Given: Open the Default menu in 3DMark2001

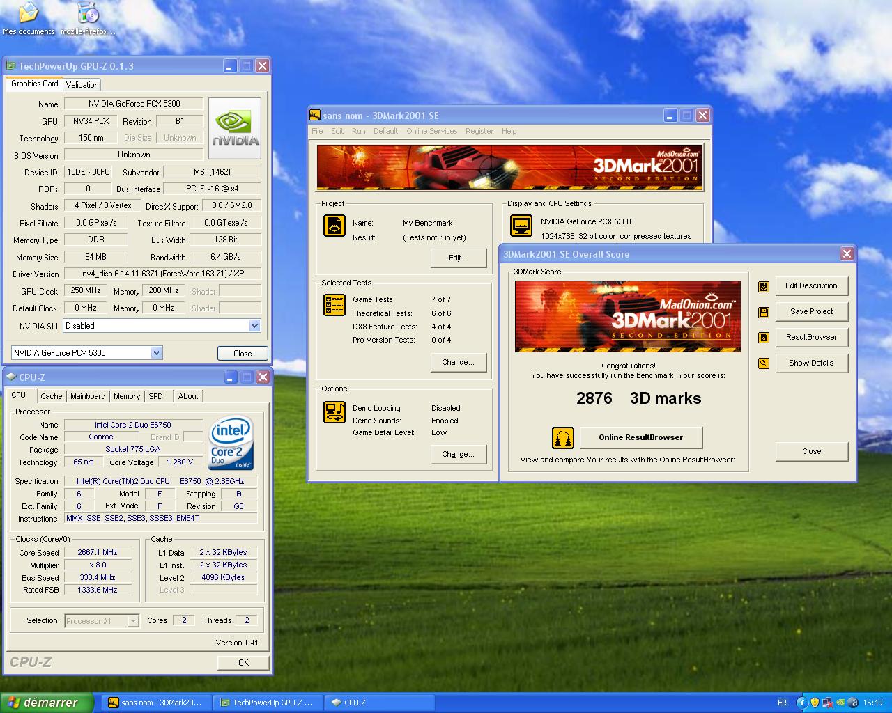Looking at the screenshot, I should point(385,131).
